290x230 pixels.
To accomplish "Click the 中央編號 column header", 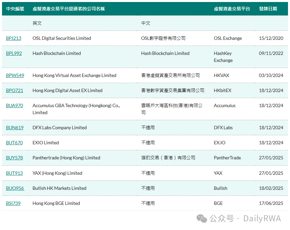I will (15, 9).
